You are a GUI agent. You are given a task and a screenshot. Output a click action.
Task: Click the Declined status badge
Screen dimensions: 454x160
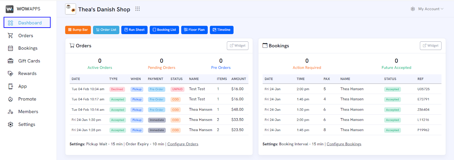(x=117, y=89)
